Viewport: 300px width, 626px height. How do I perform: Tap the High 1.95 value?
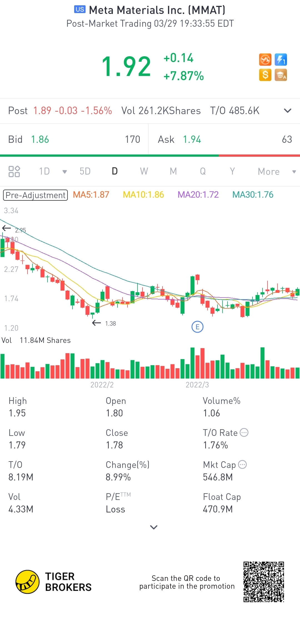(17, 413)
